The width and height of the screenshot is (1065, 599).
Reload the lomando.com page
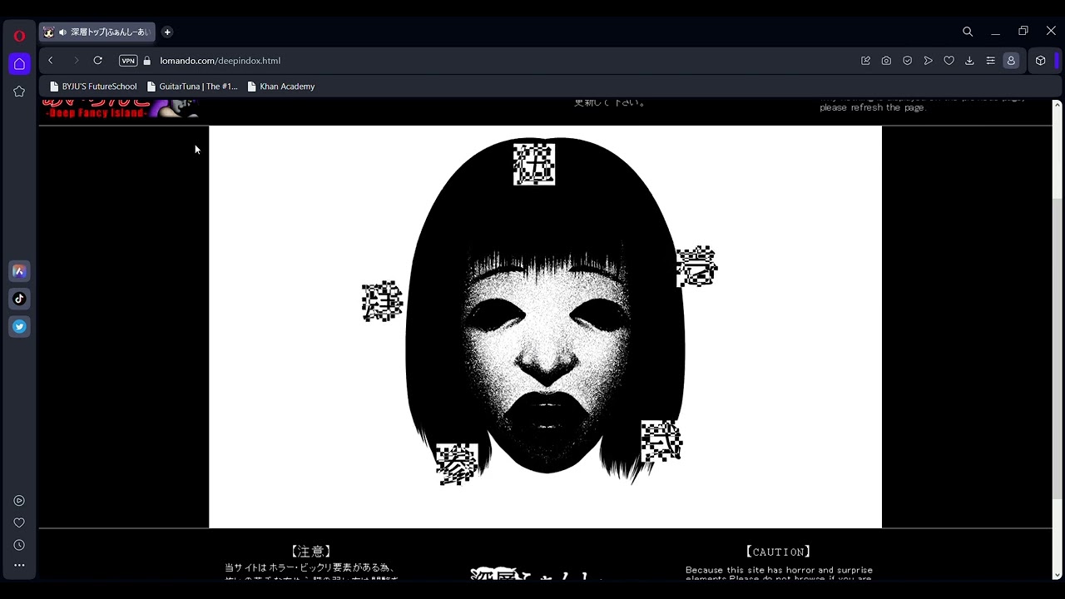click(x=97, y=61)
